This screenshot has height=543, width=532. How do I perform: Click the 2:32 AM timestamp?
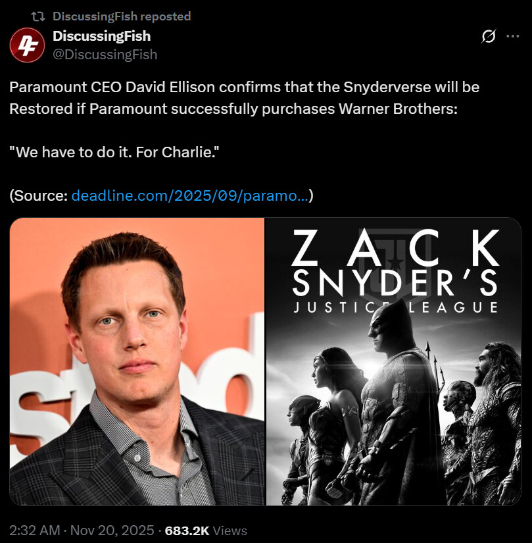point(35,530)
